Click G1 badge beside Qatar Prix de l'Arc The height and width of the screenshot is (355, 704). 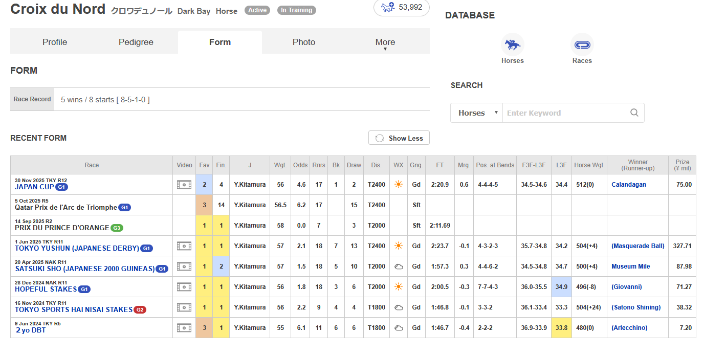click(x=125, y=208)
